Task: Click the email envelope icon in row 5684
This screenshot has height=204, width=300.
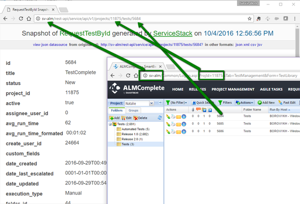Action: click(x=178, y=117)
